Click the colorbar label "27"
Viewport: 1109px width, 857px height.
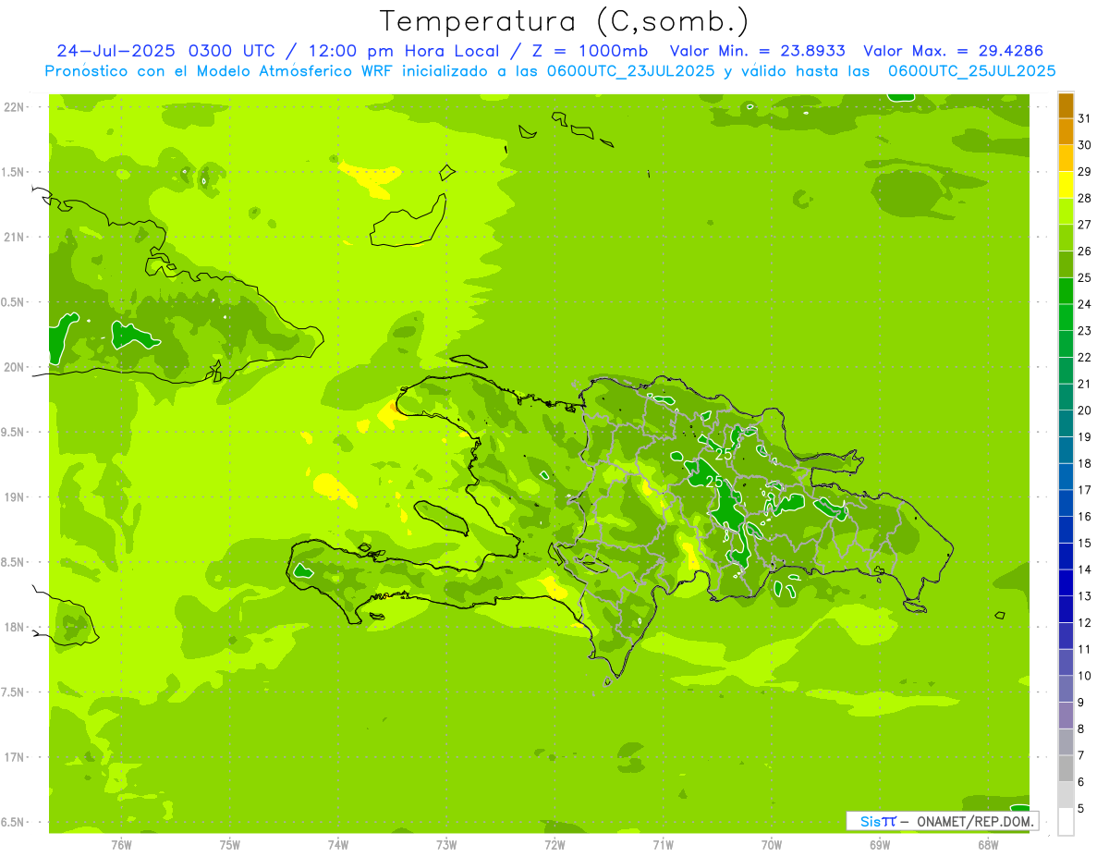(x=1085, y=225)
